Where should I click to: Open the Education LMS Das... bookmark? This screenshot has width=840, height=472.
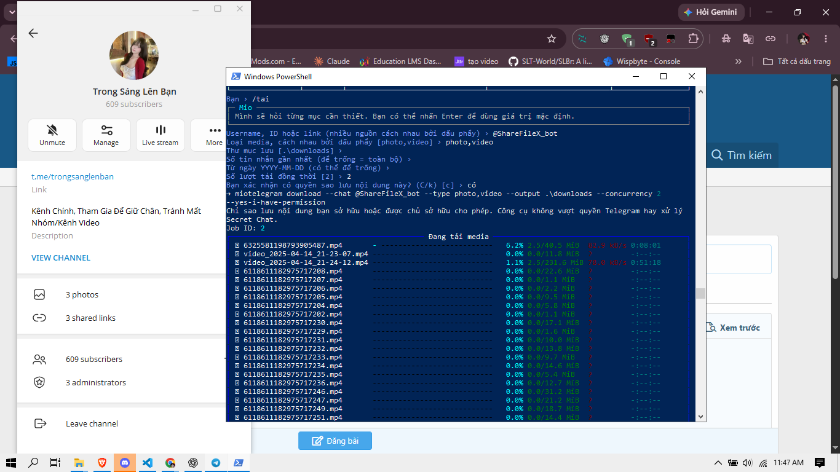point(401,61)
